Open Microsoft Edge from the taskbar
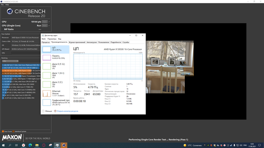 point(30,145)
